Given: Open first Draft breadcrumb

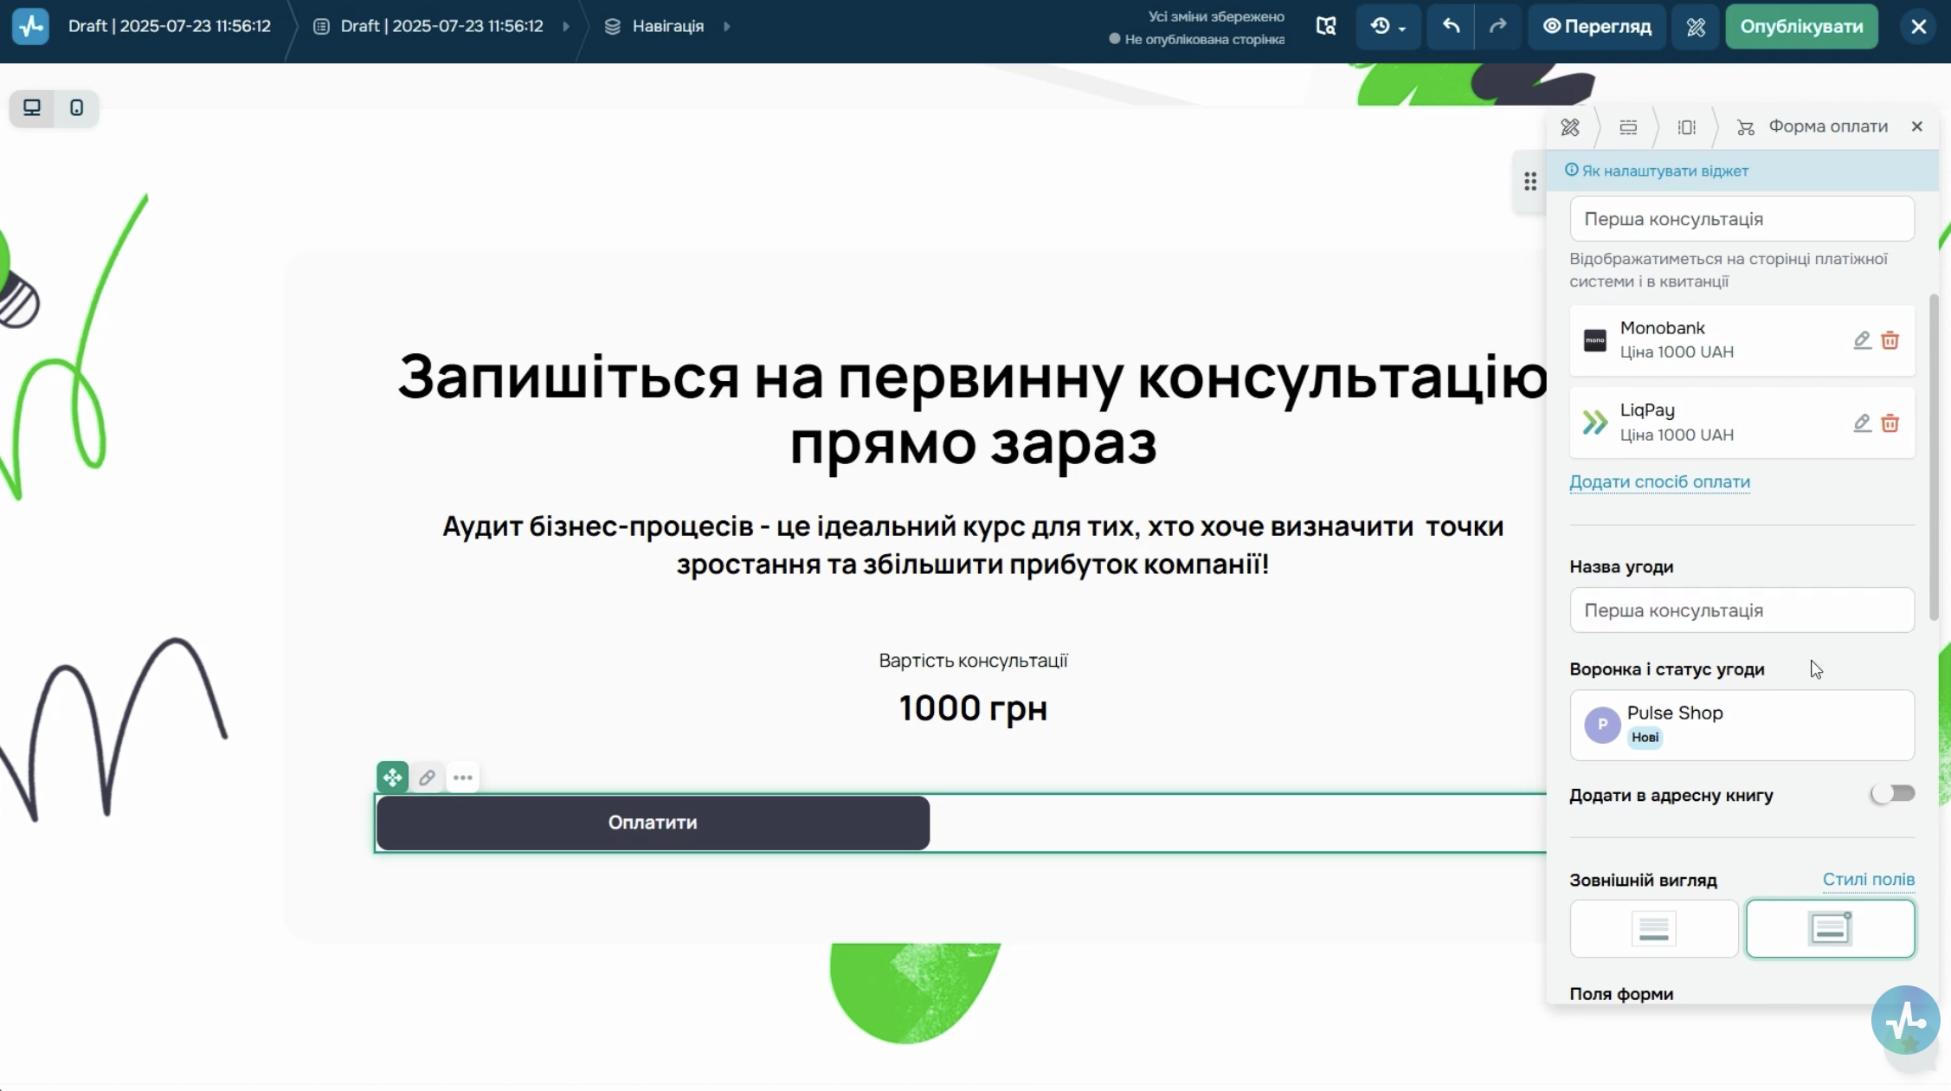Looking at the screenshot, I should 170,26.
